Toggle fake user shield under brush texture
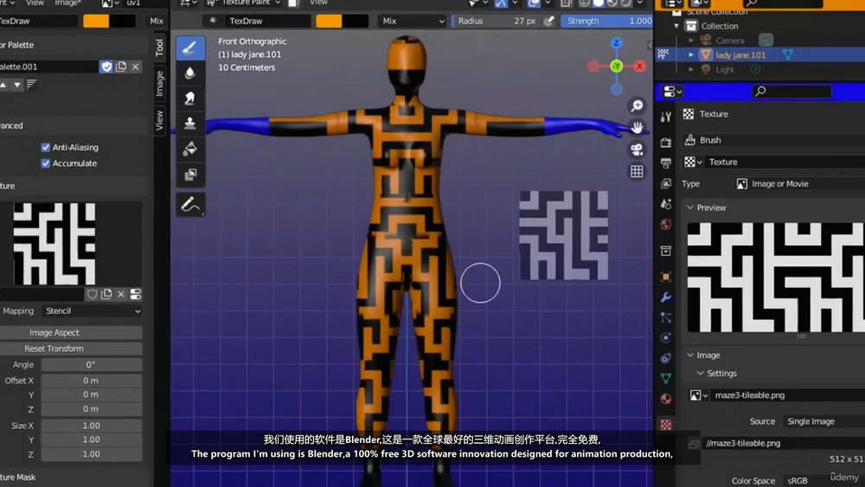865x487 pixels. (93, 294)
